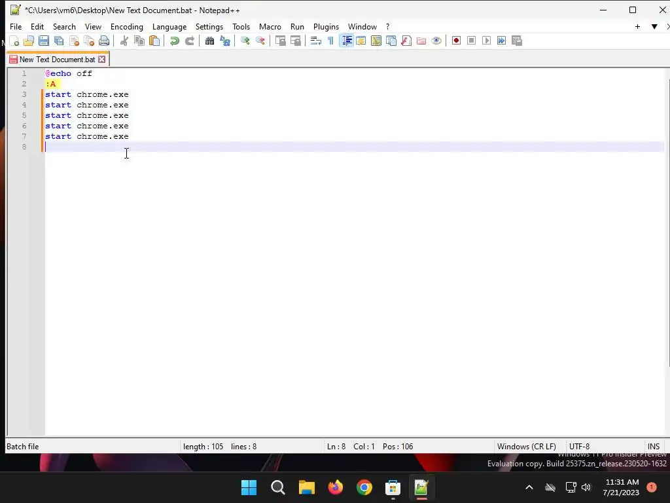670x503 pixels.
Task: Save the document with the Save icon
Action: point(44,41)
